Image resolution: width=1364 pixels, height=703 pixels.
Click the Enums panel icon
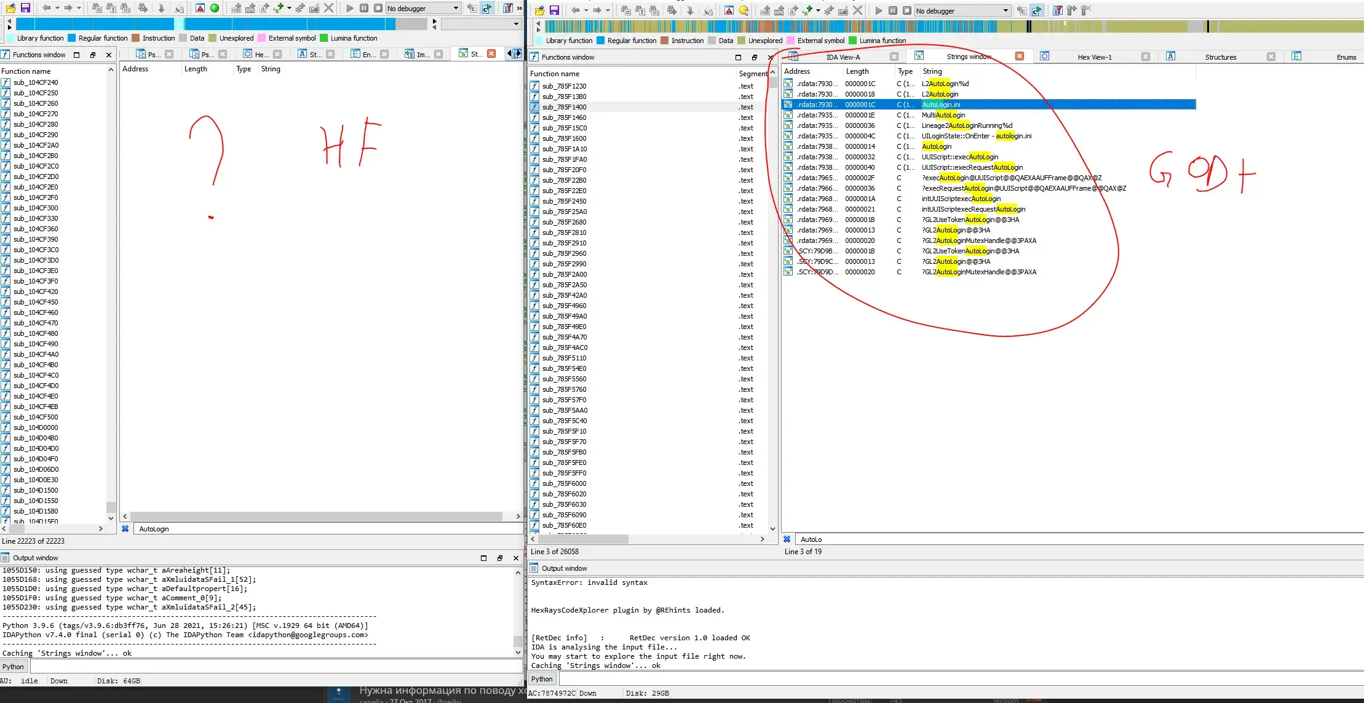(x=1297, y=57)
